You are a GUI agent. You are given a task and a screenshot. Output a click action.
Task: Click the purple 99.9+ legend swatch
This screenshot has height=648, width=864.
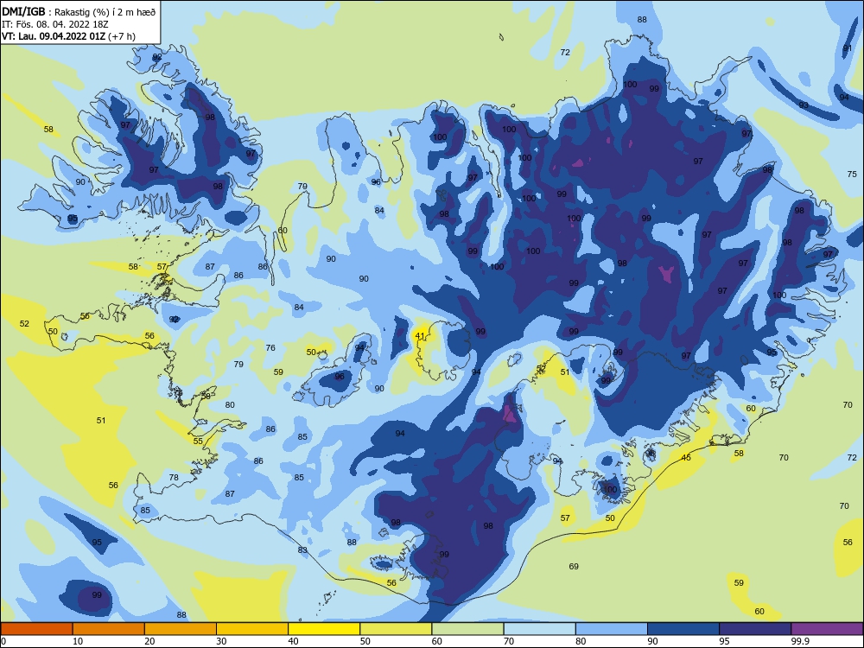point(827,629)
